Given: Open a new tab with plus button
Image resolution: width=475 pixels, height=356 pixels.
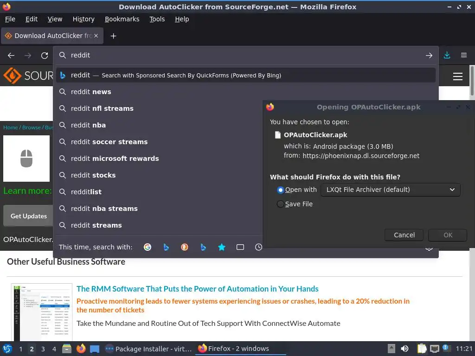Looking at the screenshot, I should pos(113,36).
